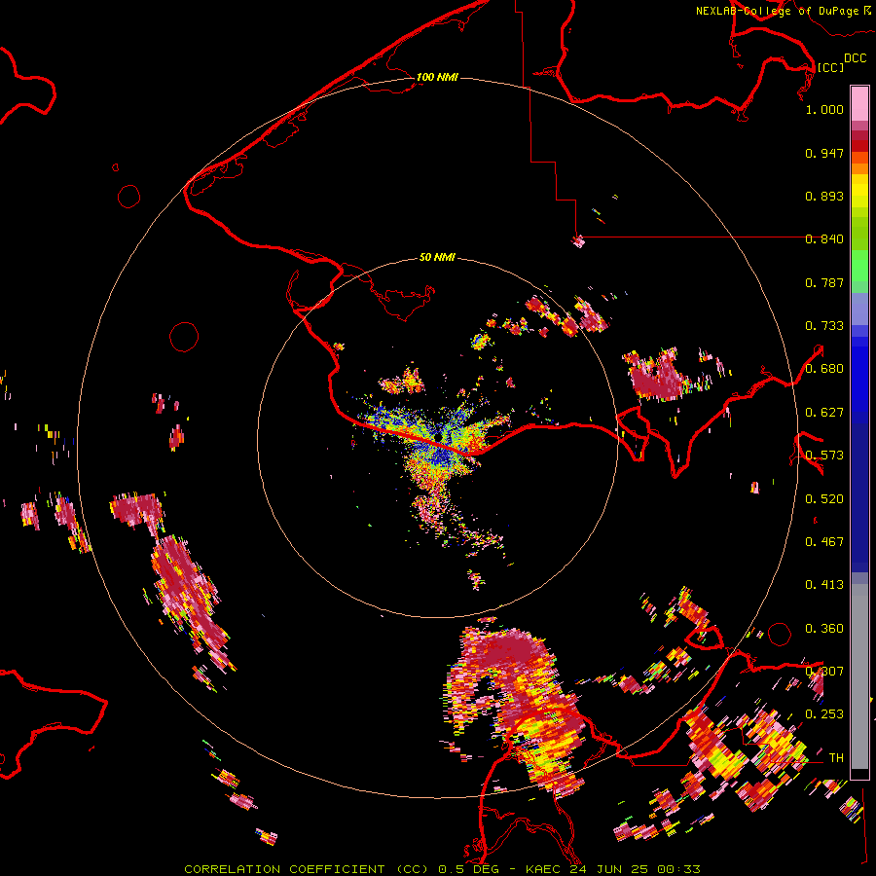Select the 0.733 scale value
The width and height of the screenshot is (876, 876).
point(824,326)
